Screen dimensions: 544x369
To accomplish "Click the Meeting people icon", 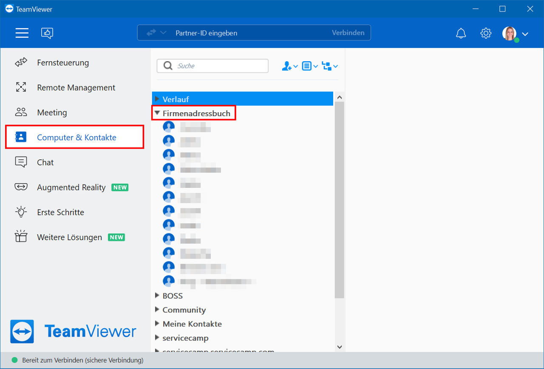I will click(x=21, y=112).
